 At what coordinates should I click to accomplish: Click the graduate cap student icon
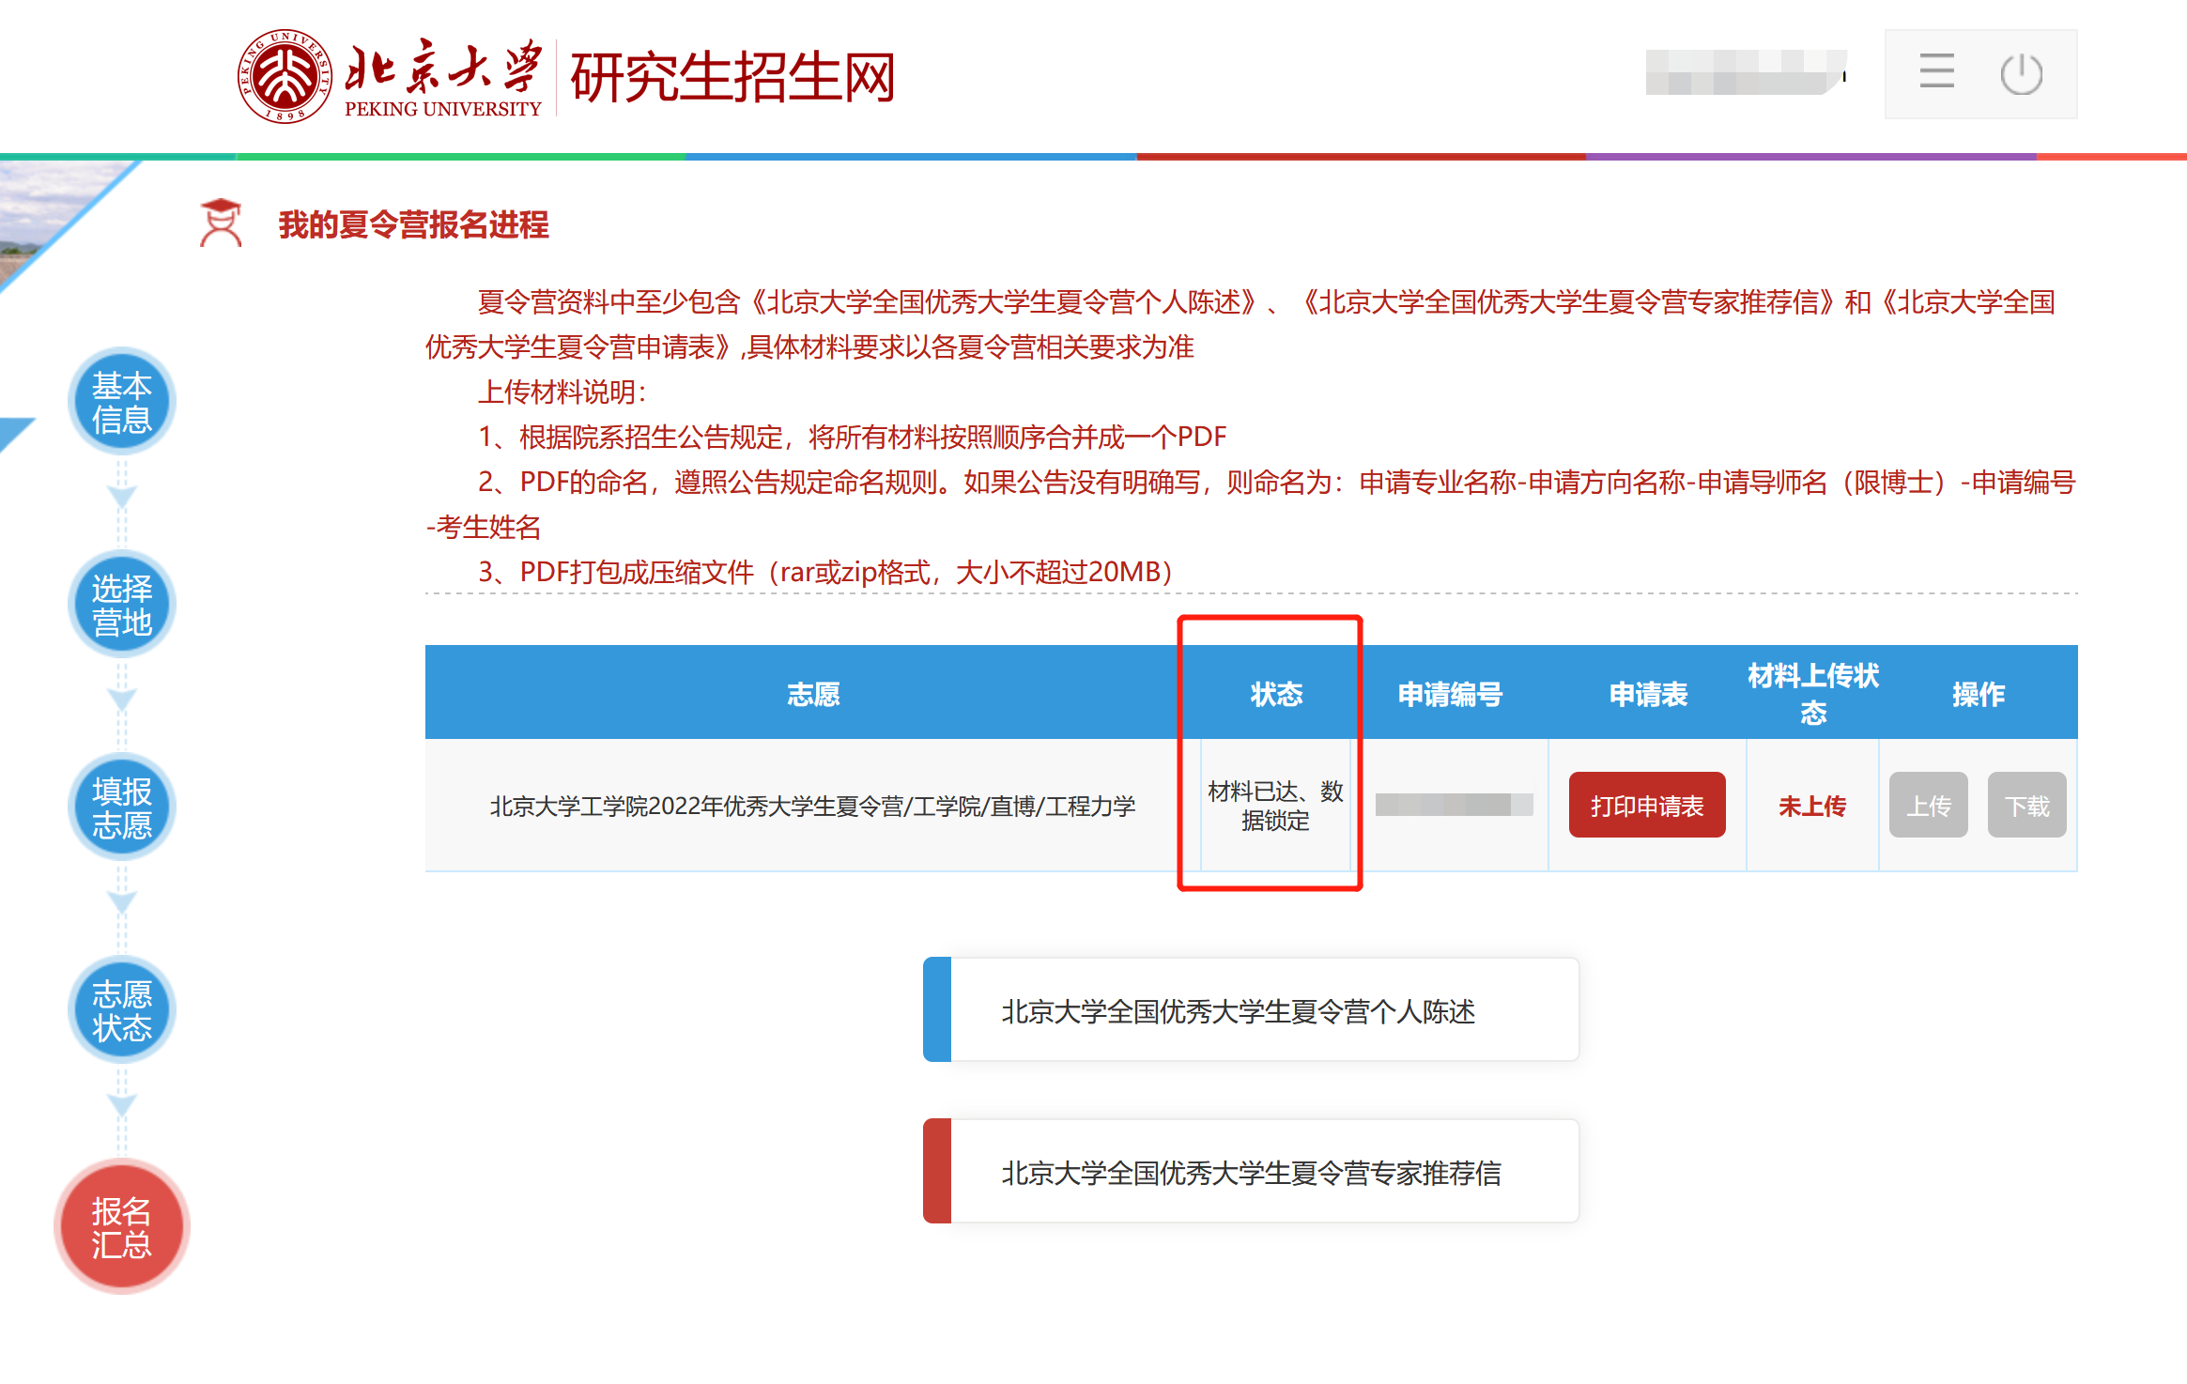(x=222, y=223)
